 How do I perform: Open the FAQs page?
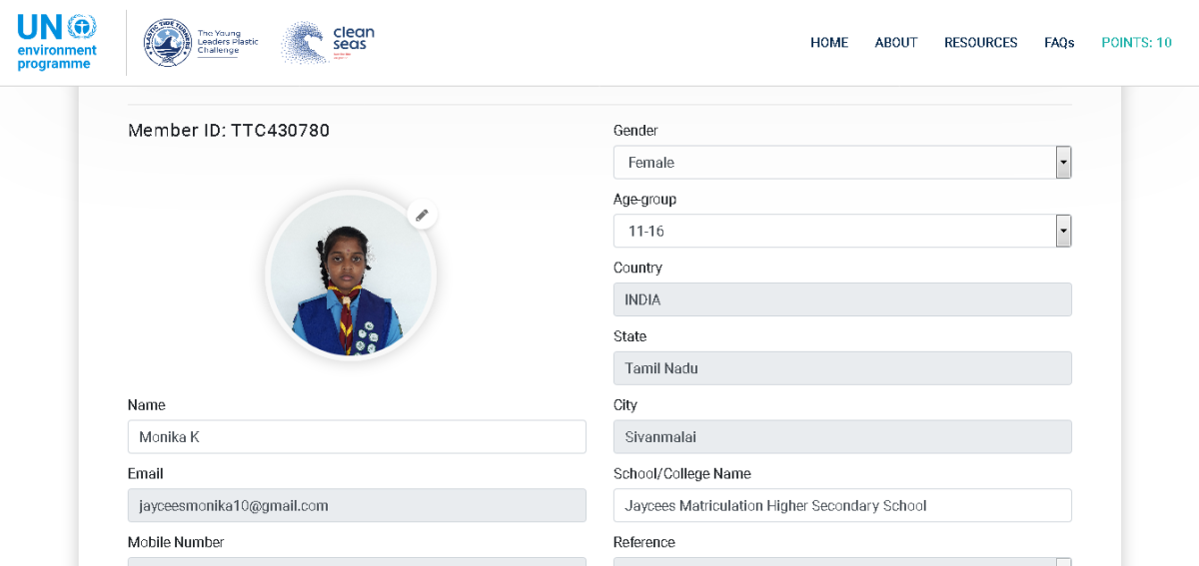tap(1059, 43)
